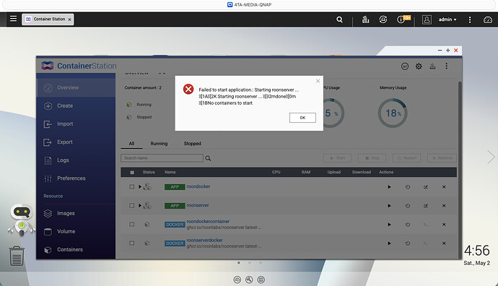Open Overview in the sidebar

tap(76, 87)
